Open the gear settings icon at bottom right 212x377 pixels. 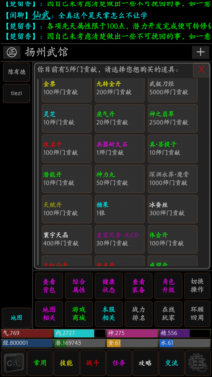(x=198, y=362)
